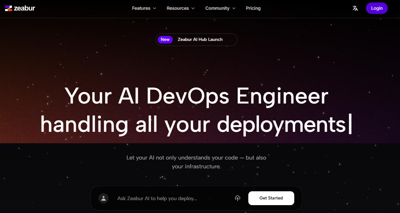This screenshot has width=400, height=213.
Task: Go to the Pricing page
Action: click(x=253, y=8)
